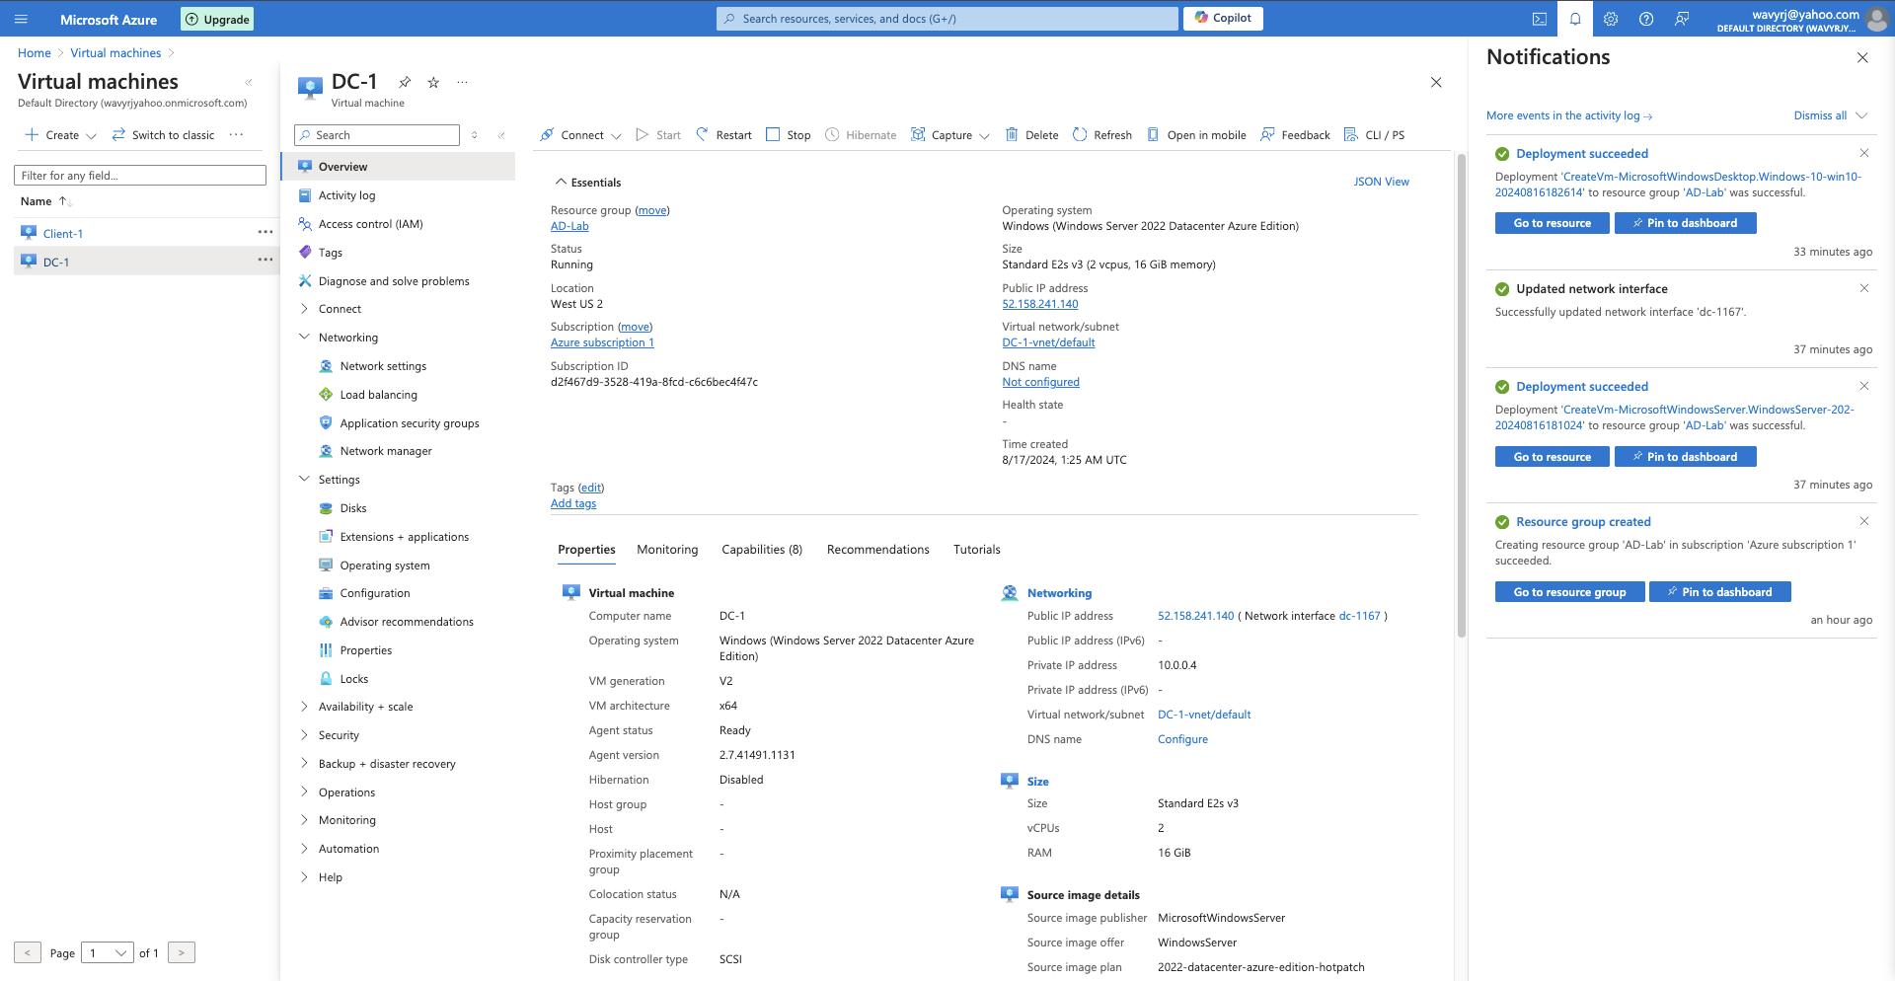Open more options ellipsis beside DC-1 title

point(462,82)
